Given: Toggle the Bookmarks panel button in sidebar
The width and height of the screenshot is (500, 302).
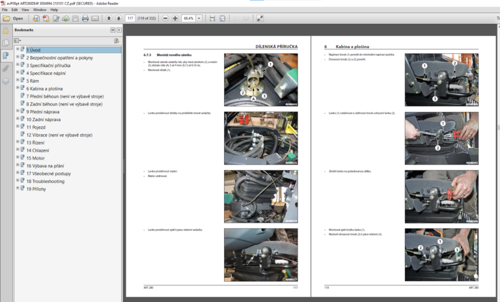Looking at the screenshot, I should pyautogui.click(x=6, y=55).
